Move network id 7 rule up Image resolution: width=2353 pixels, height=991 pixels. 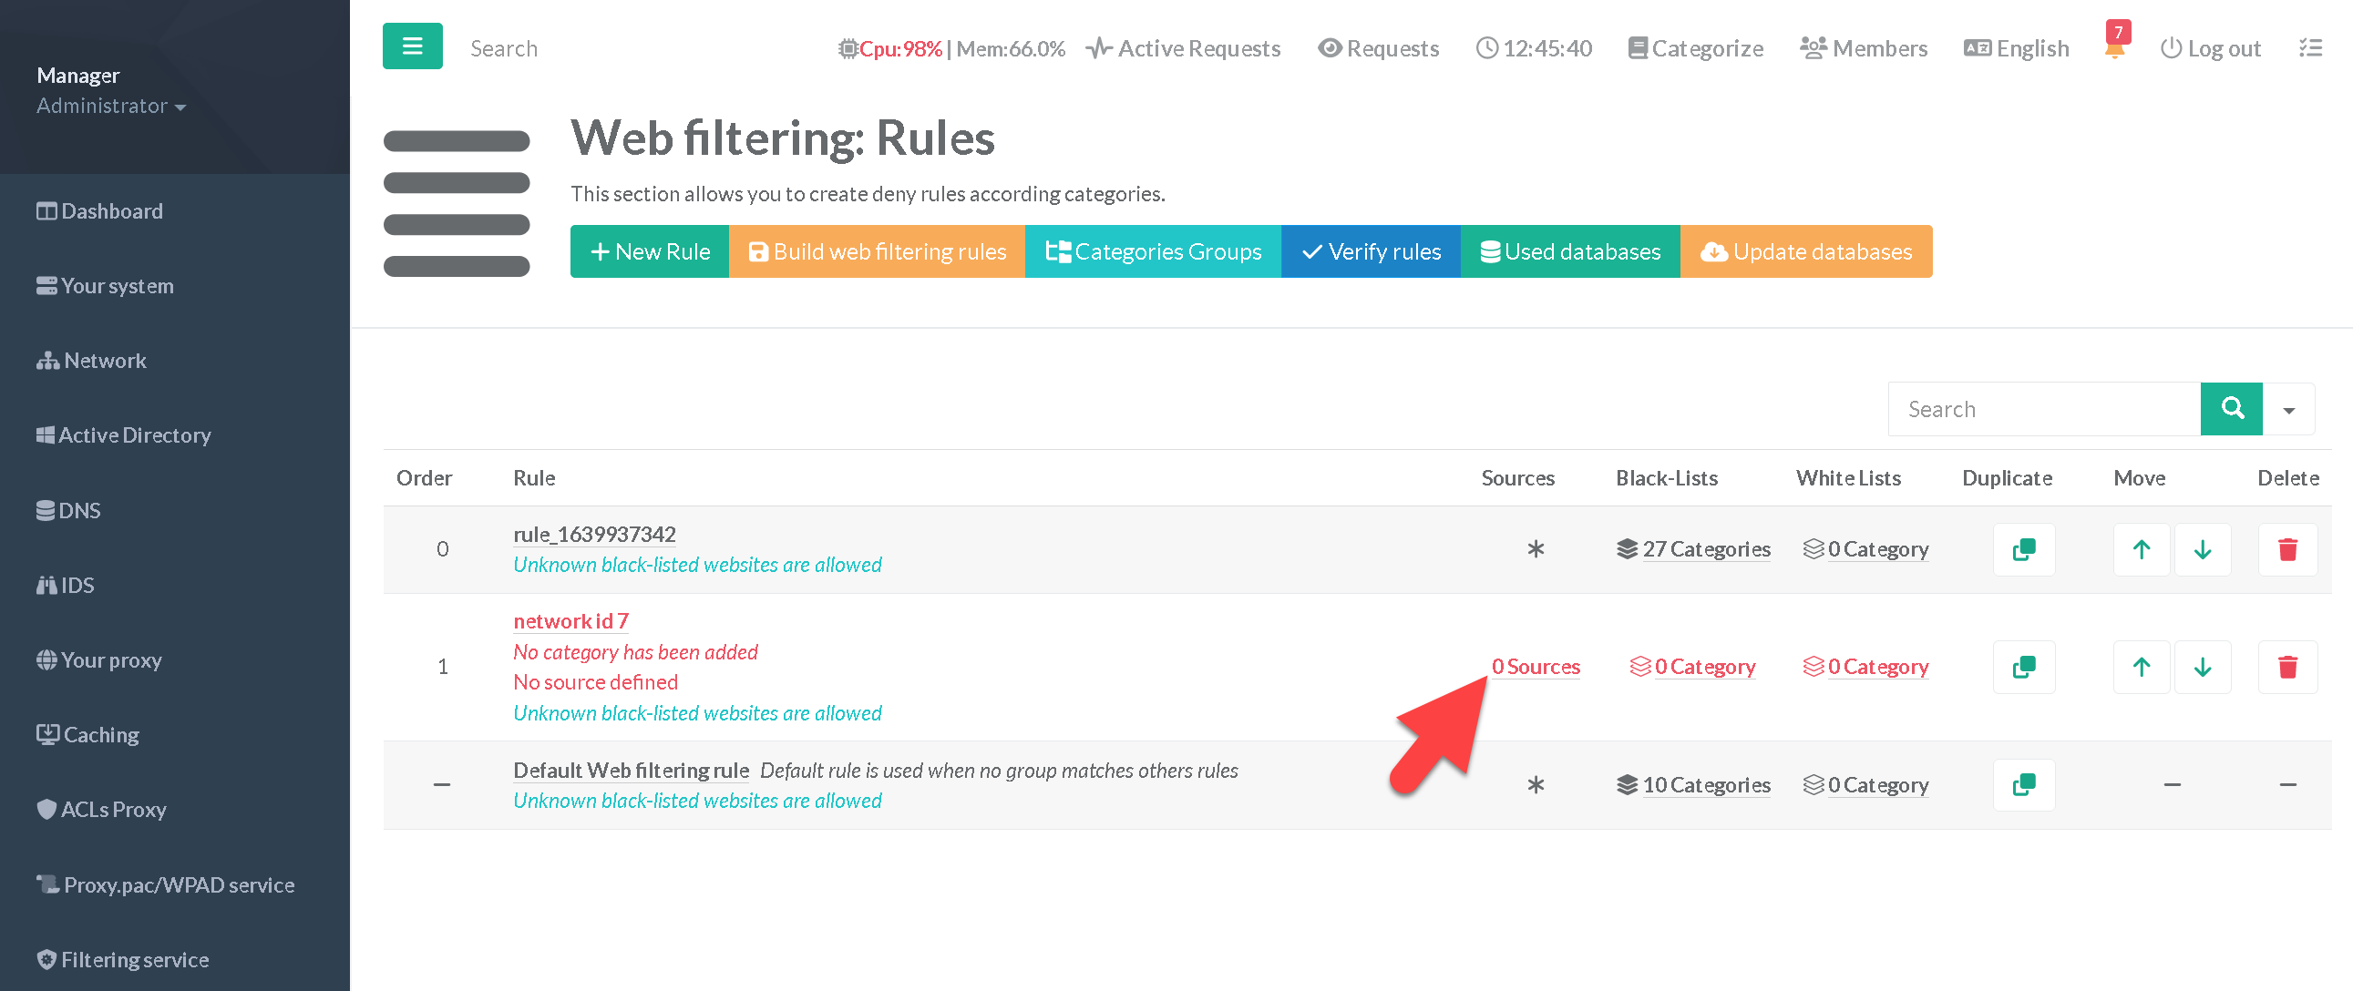tap(2140, 667)
